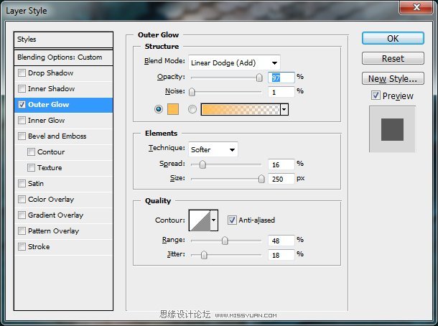The height and width of the screenshot is (326, 438).
Task: Click the New Style... button
Action: (393, 78)
